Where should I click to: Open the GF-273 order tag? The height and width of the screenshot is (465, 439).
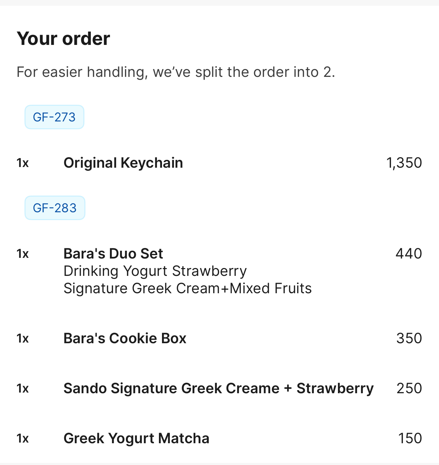tap(54, 117)
